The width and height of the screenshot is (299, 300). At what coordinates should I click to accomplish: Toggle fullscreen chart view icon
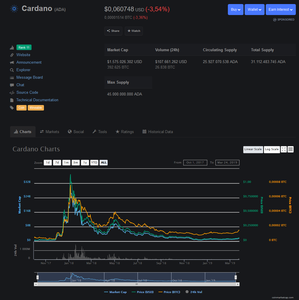coord(284,150)
